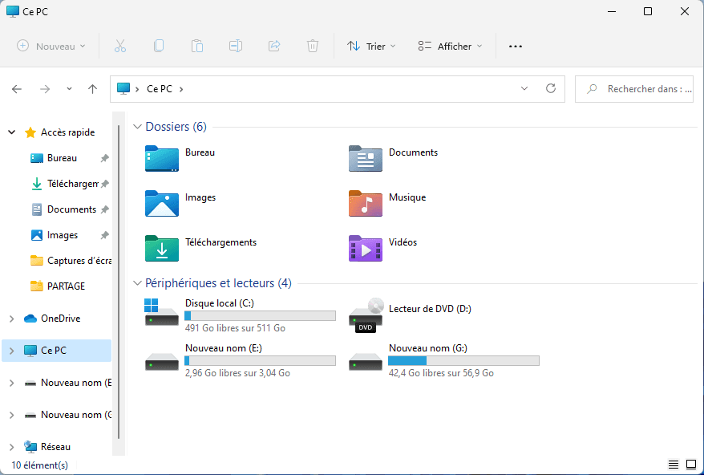Switch to details view in status bar

coord(674,465)
